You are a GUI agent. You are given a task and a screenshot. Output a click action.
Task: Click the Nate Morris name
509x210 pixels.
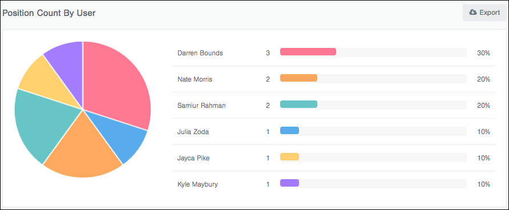click(x=195, y=79)
